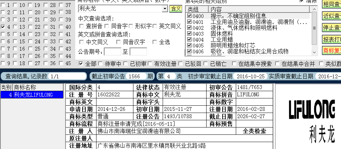Screen dimensions: 341x149
Task: Click registration number 16022622
Action: (109, 95)
